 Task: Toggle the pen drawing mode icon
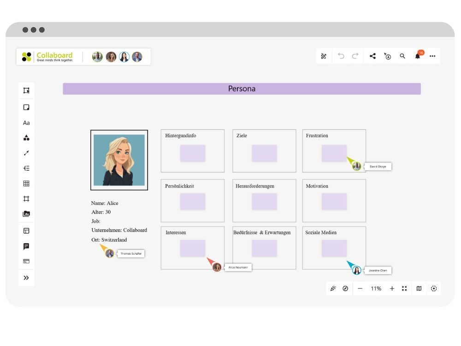tap(324, 56)
